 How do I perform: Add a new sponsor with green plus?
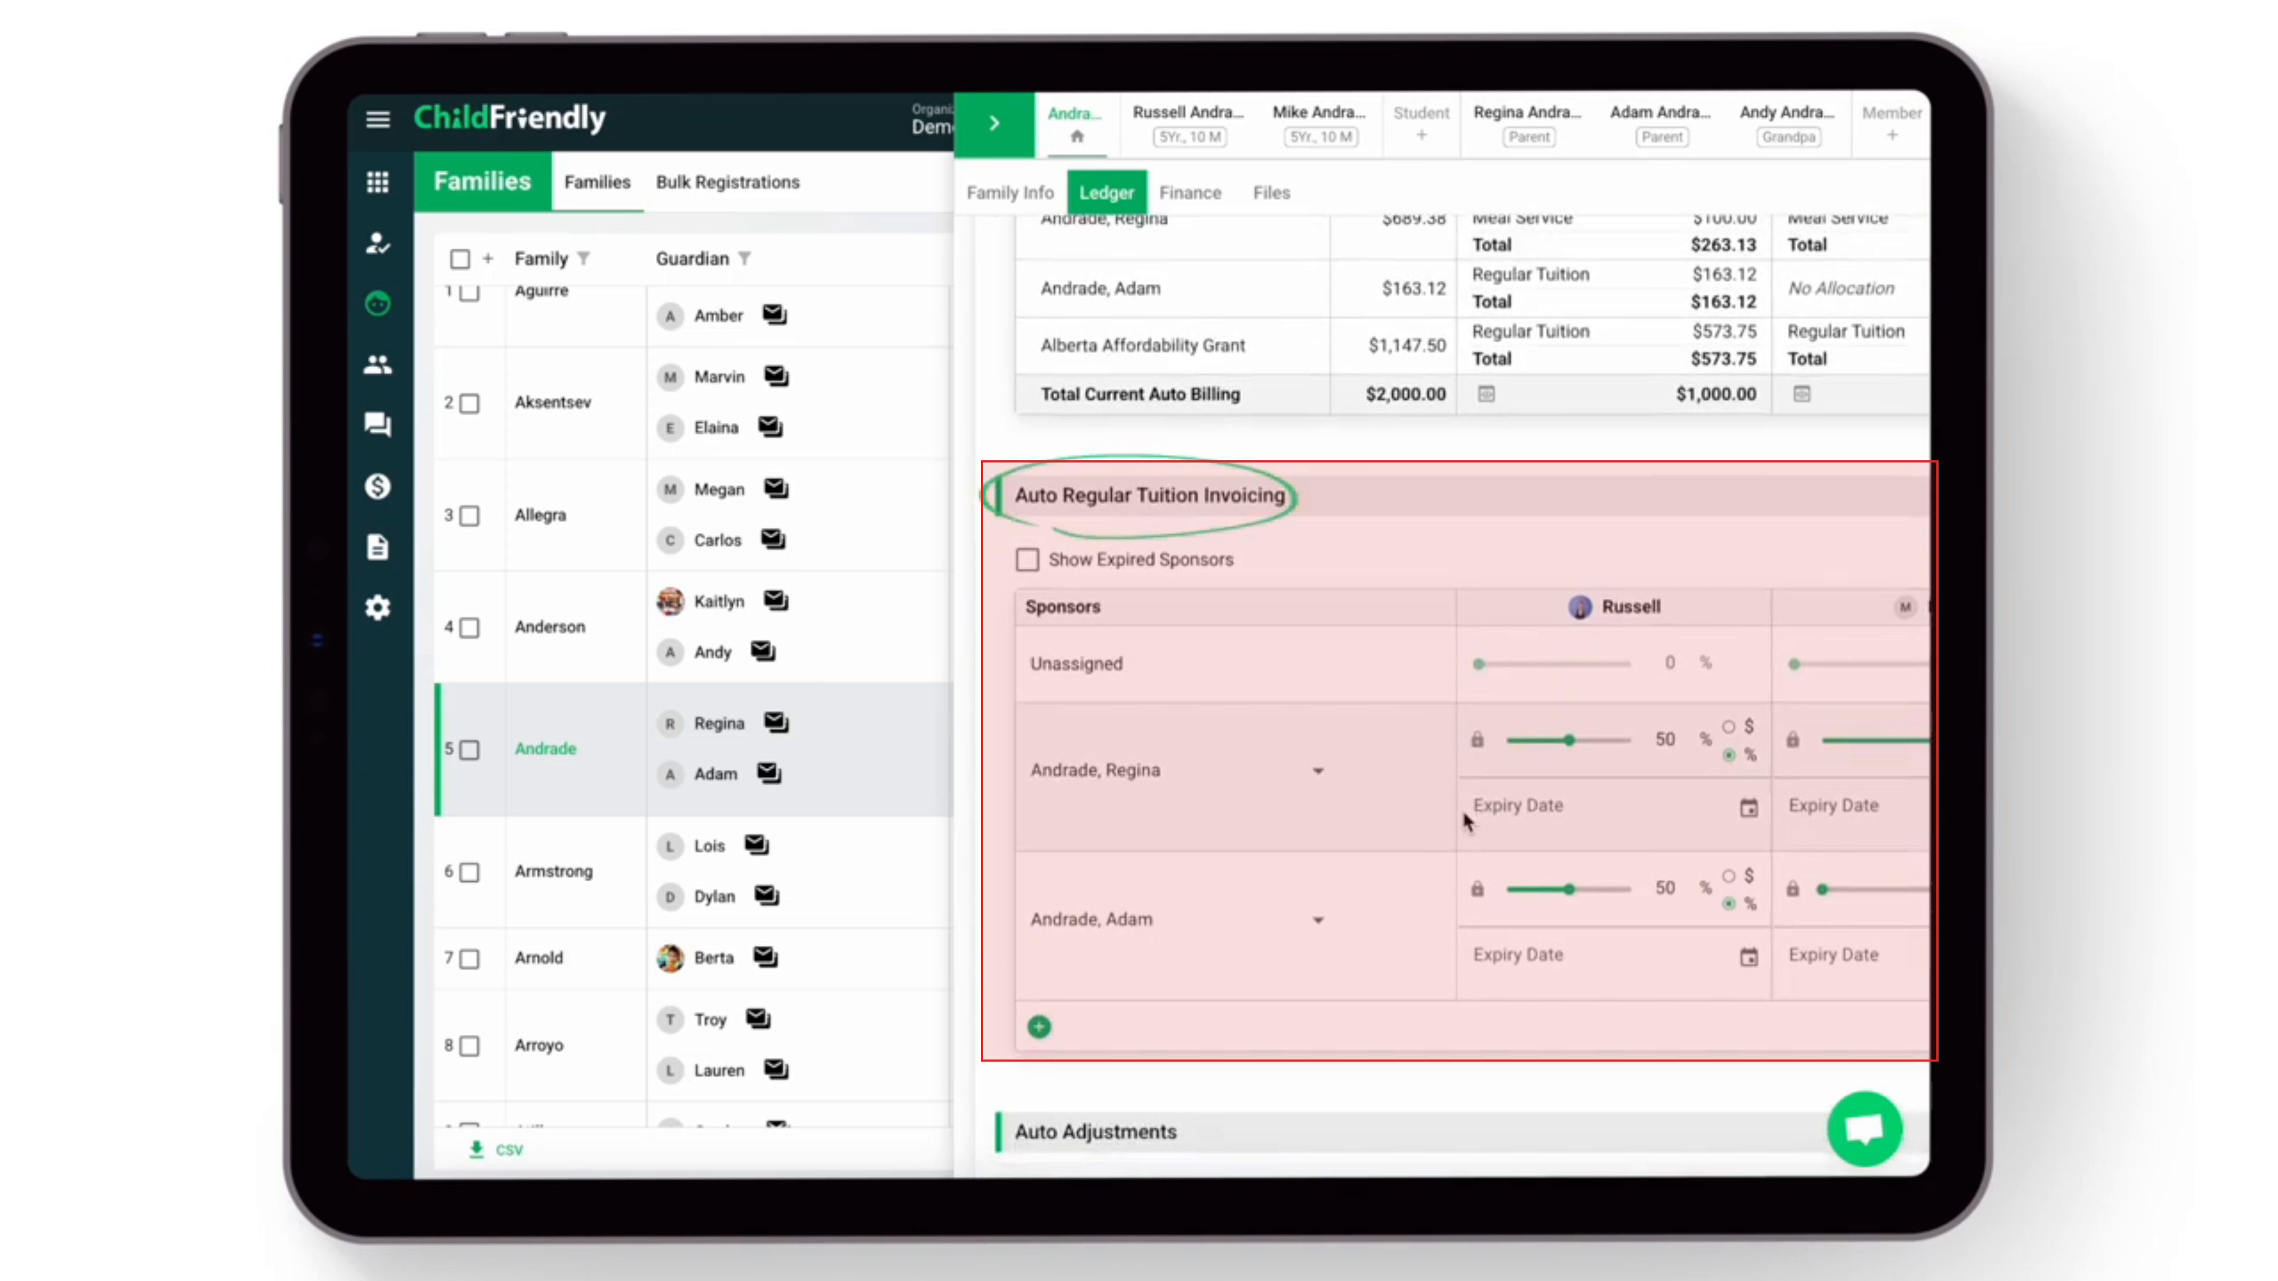[1039, 1027]
